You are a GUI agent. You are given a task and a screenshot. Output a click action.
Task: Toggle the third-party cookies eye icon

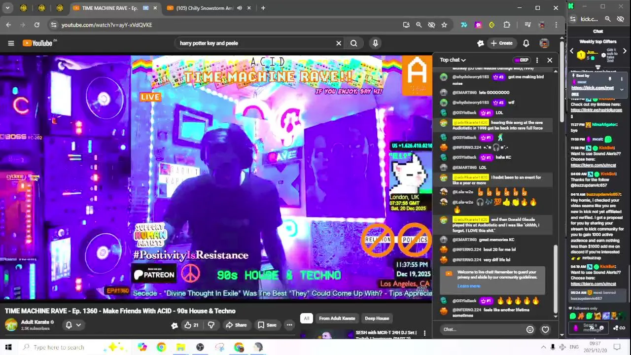(x=431, y=25)
